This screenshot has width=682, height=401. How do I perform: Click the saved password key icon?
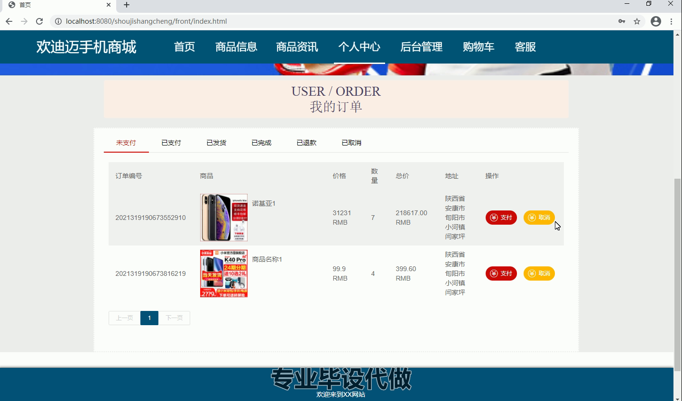(622, 21)
